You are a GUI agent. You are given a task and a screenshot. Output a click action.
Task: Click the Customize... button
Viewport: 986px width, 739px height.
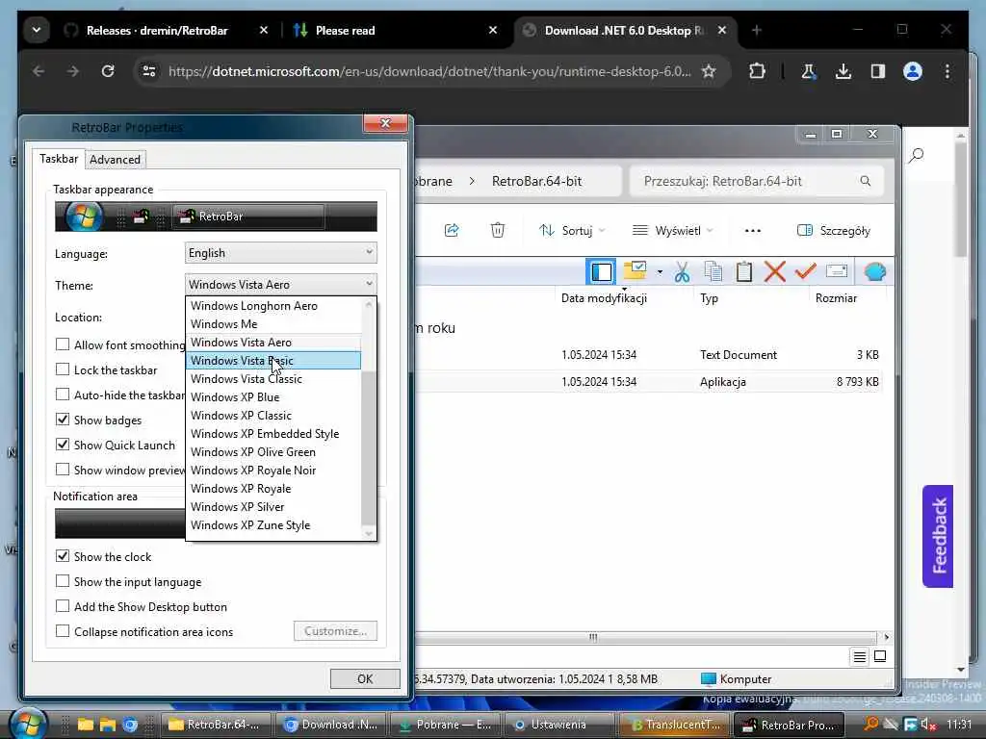(335, 631)
